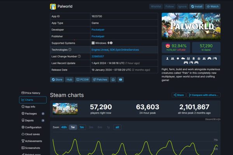233x155 pixels.
Task: Set chart zoom to 1m
Action: (x=82, y=127)
